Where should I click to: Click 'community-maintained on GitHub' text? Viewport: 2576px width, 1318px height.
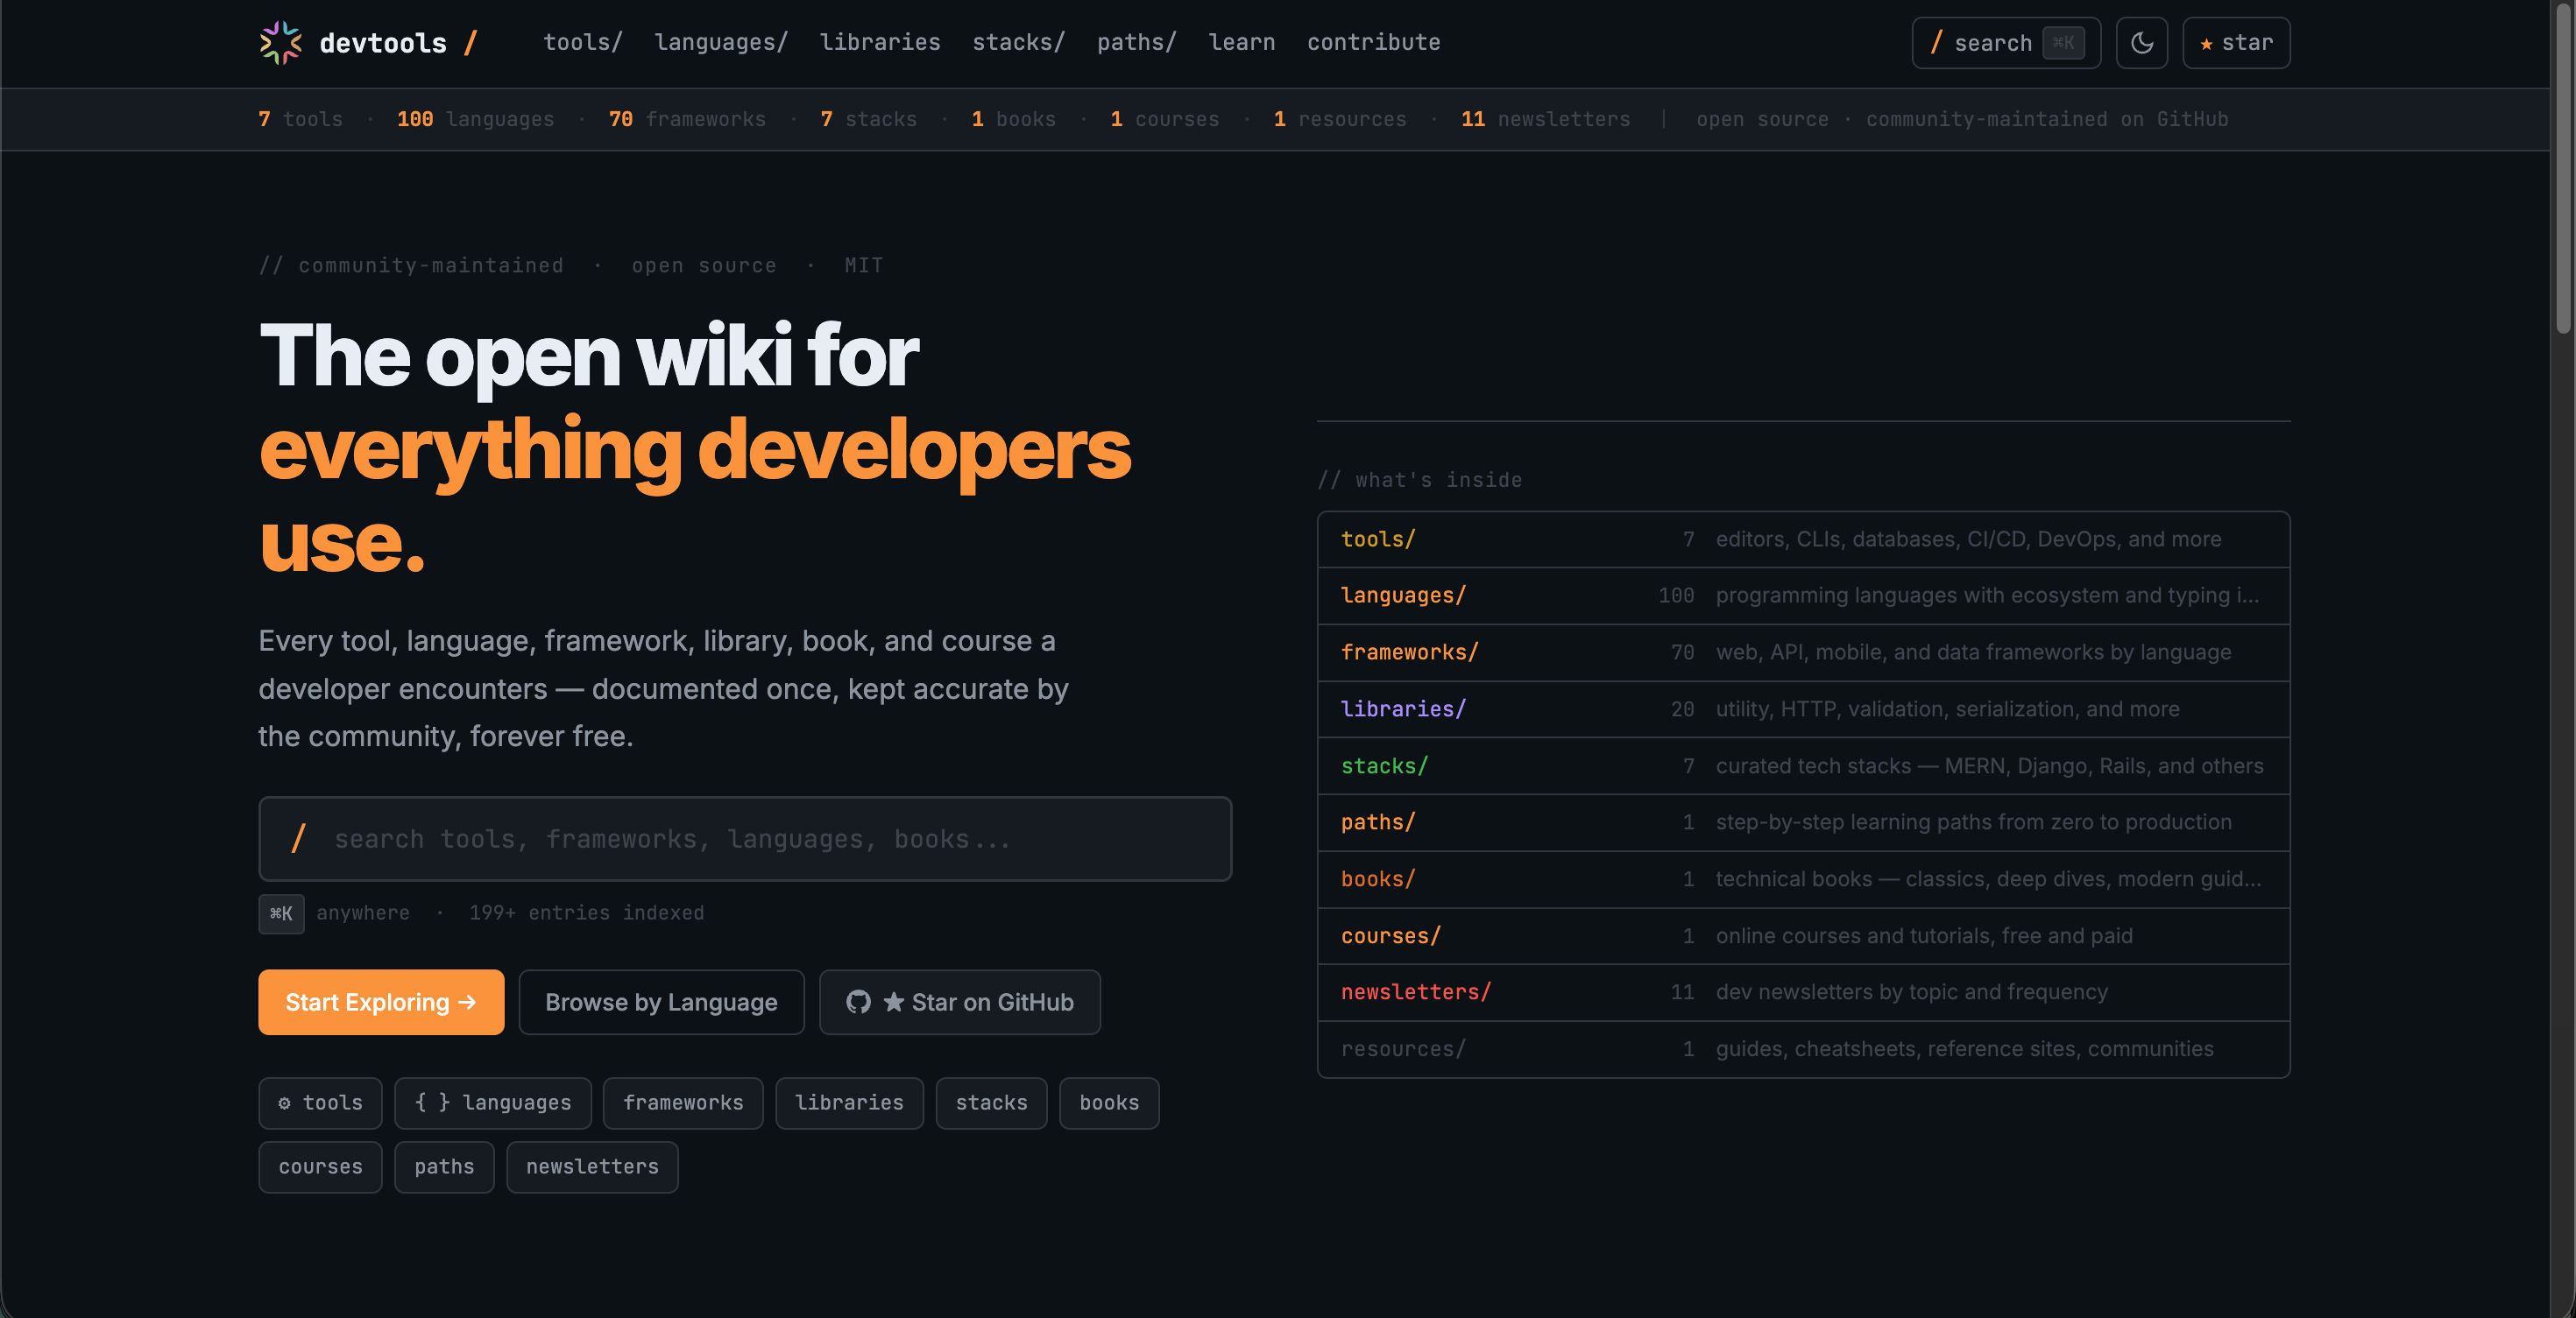pos(2047,119)
